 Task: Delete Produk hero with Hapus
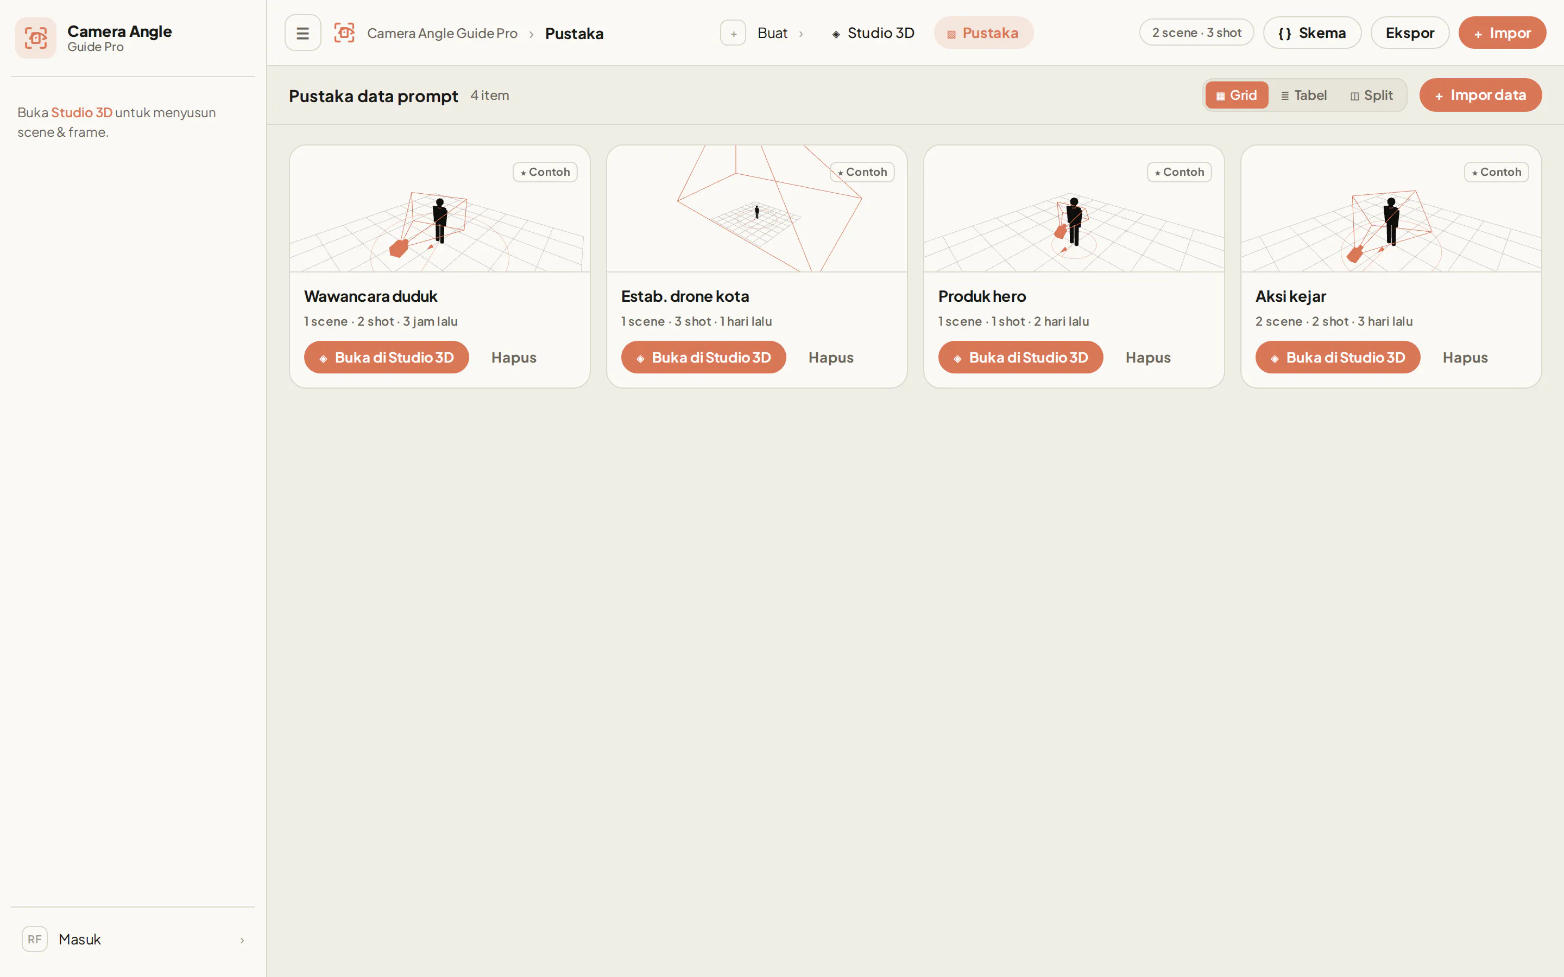pyautogui.click(x=1148, y=357)
